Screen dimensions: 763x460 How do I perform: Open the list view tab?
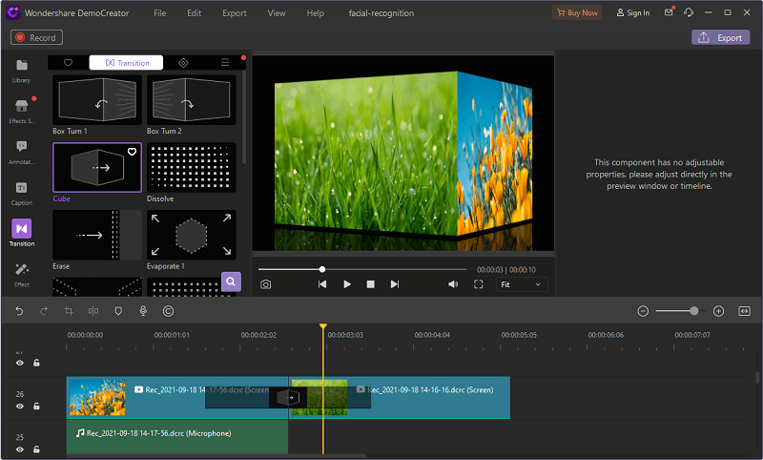point(225,63)
